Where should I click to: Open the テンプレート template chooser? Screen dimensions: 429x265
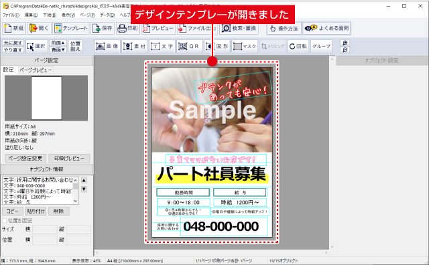tap(71, 28)
